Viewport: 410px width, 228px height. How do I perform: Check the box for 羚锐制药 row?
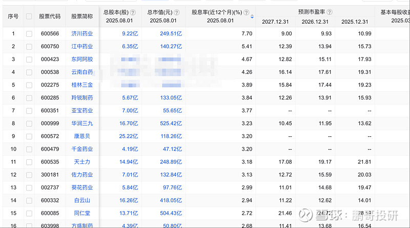[29, 98]
